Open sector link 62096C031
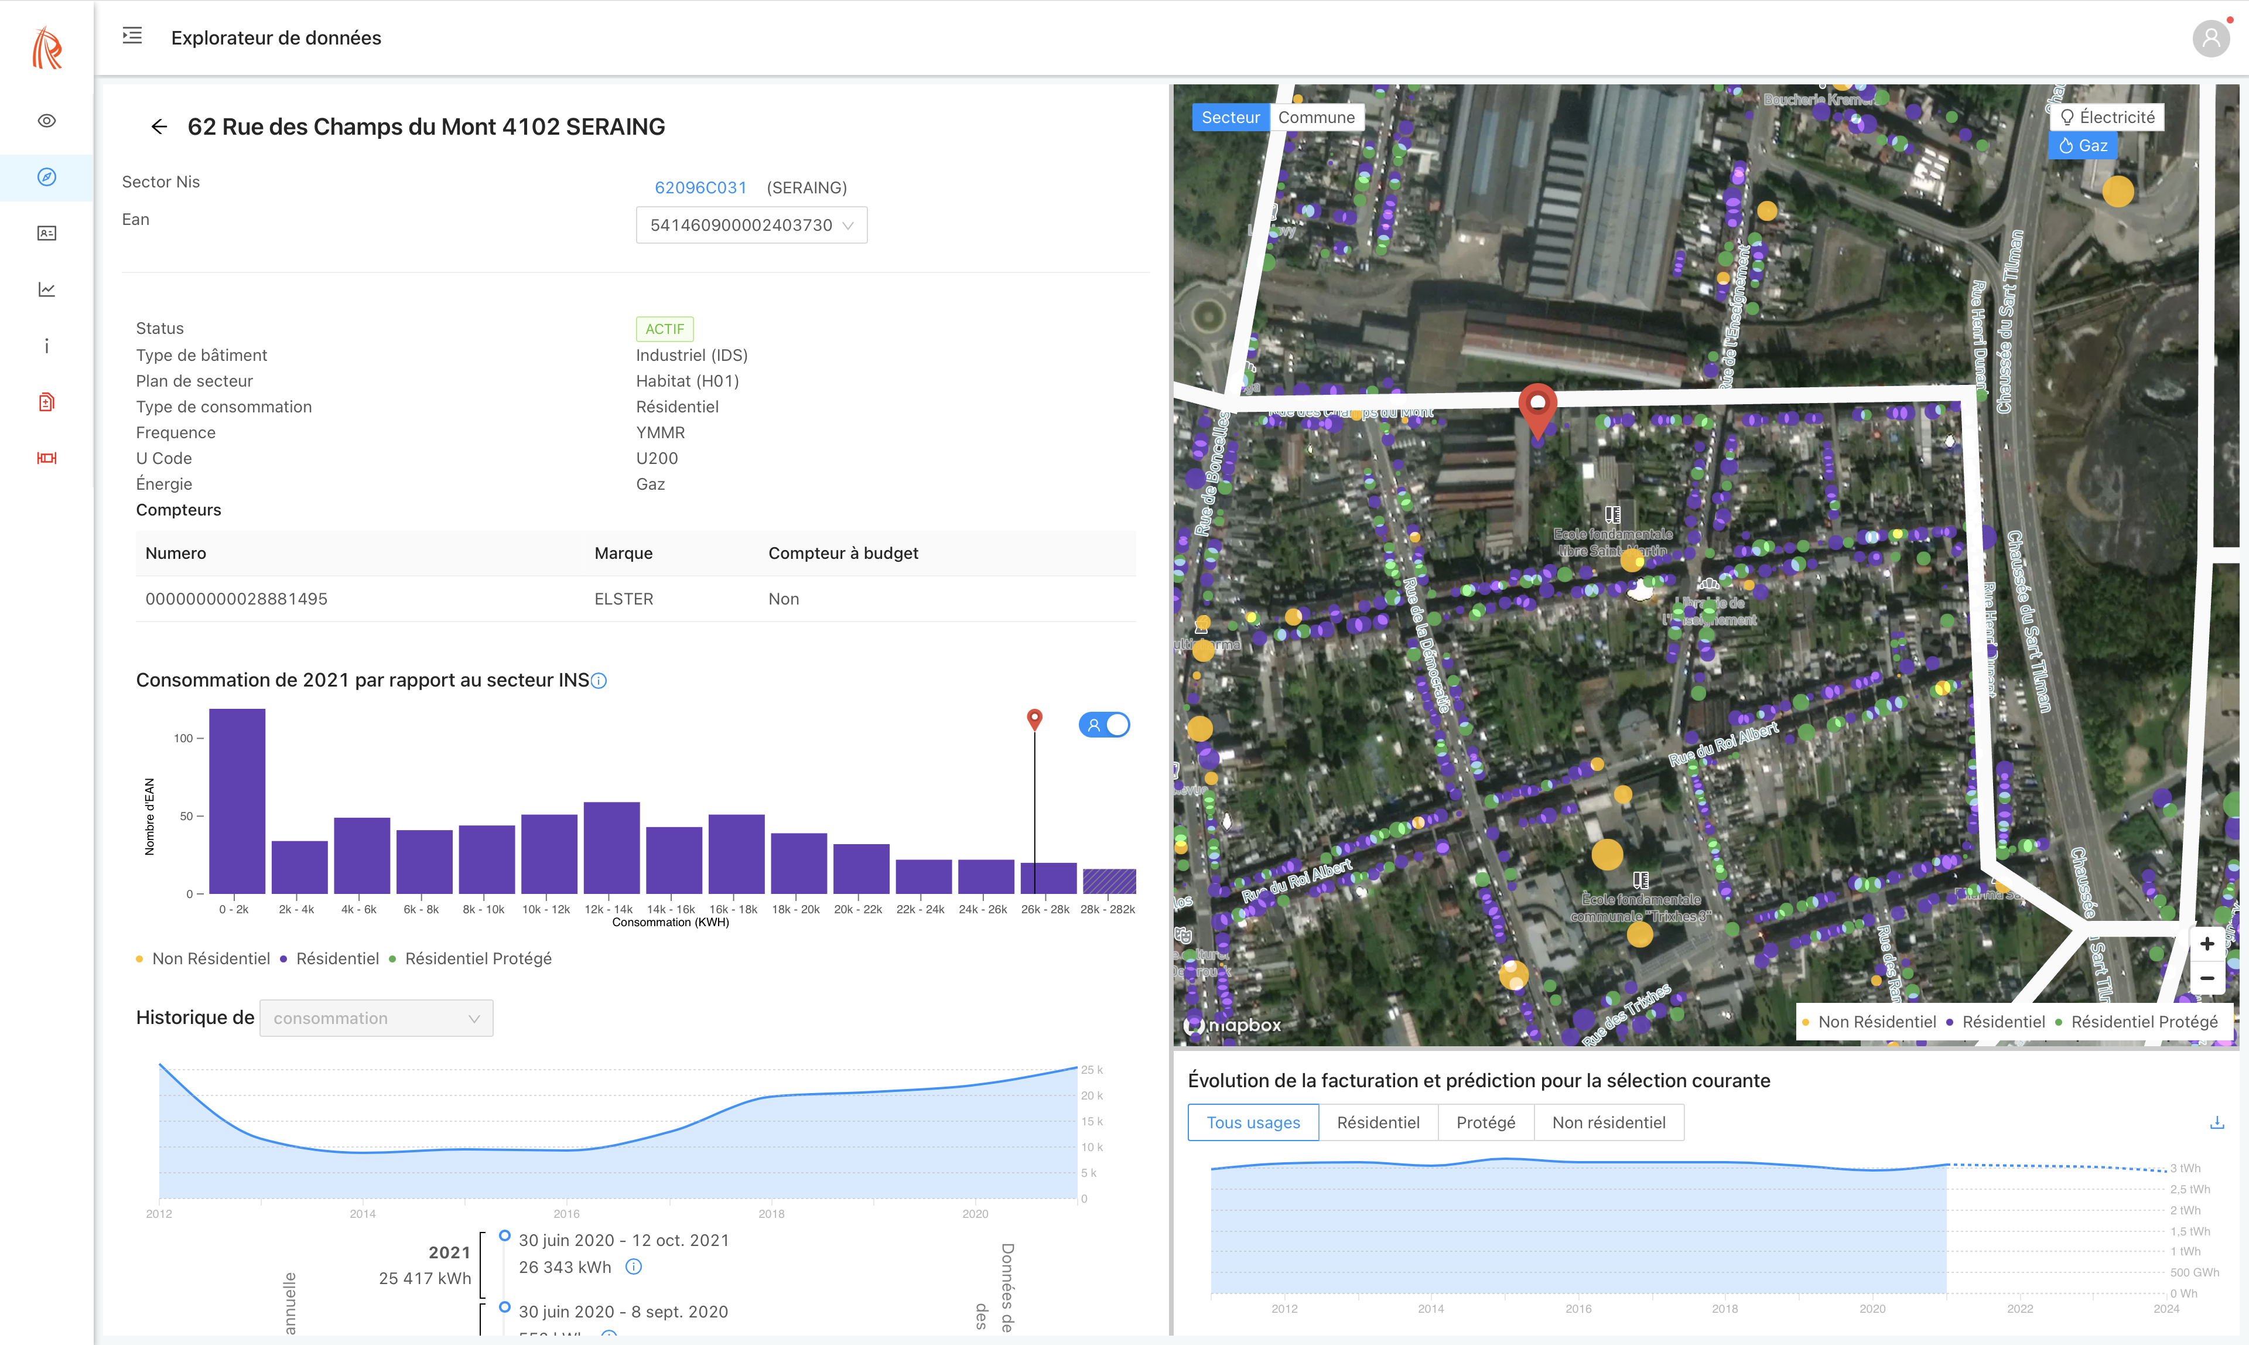This screenshot has height=1345, width=2249. pos(700,187)
